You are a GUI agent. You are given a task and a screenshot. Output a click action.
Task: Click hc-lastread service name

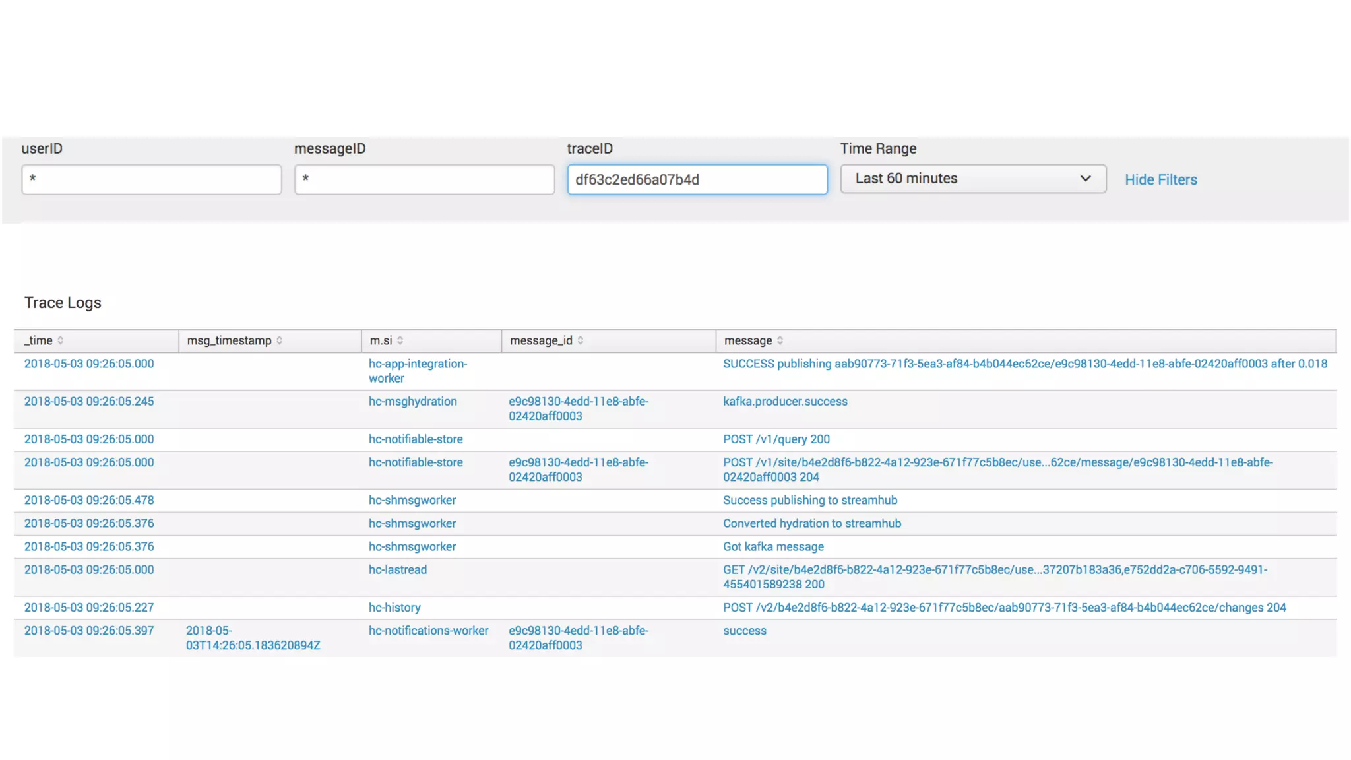397,569
